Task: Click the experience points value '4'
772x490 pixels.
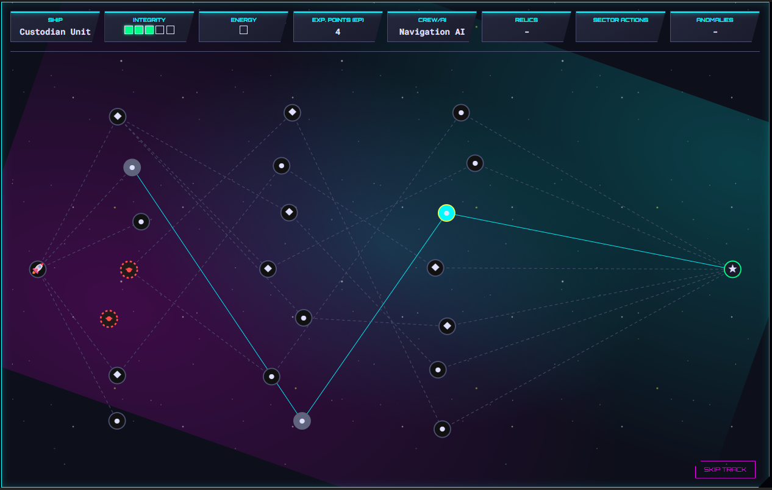Action: click(338, 32)
